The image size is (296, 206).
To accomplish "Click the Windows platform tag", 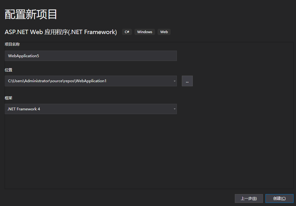I will point(145,32).
